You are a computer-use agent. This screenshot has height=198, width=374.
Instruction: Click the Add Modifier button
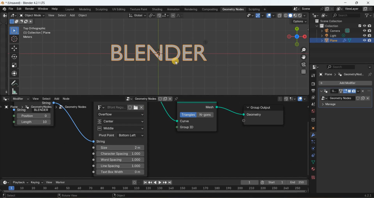(345, 83)
